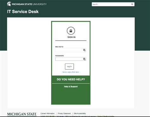Open the Guest Login, Click here link
Screen dimensions: 150x117
(71, 72)
